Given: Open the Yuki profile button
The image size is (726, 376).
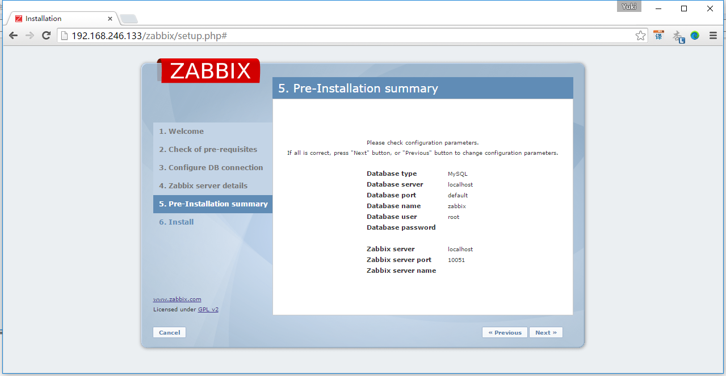Looking at the screenshot, I should click(629, 6).
